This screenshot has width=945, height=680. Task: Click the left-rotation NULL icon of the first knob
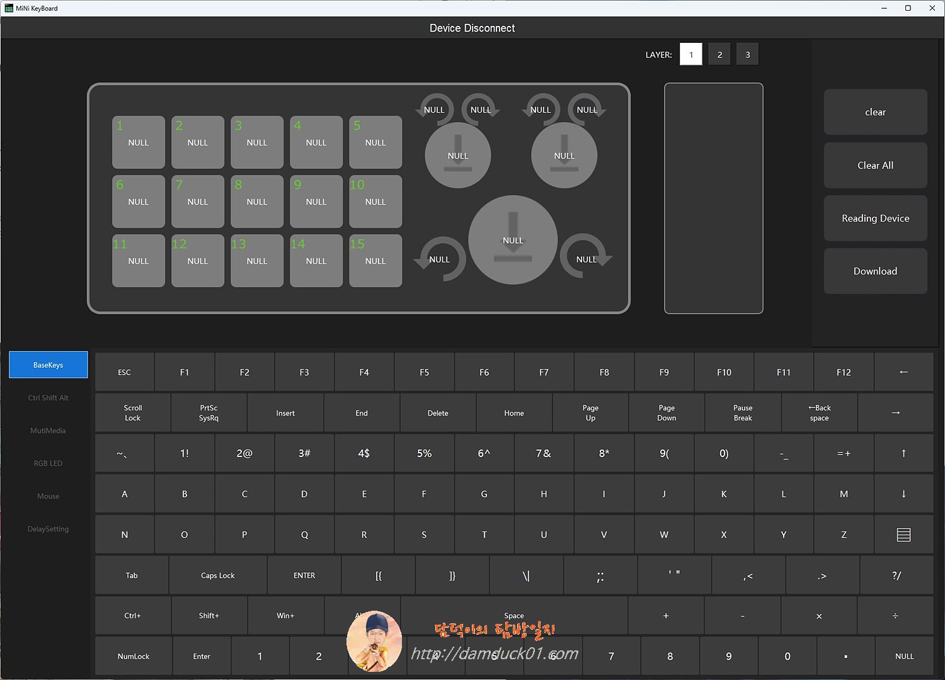(x=434, y=110)
